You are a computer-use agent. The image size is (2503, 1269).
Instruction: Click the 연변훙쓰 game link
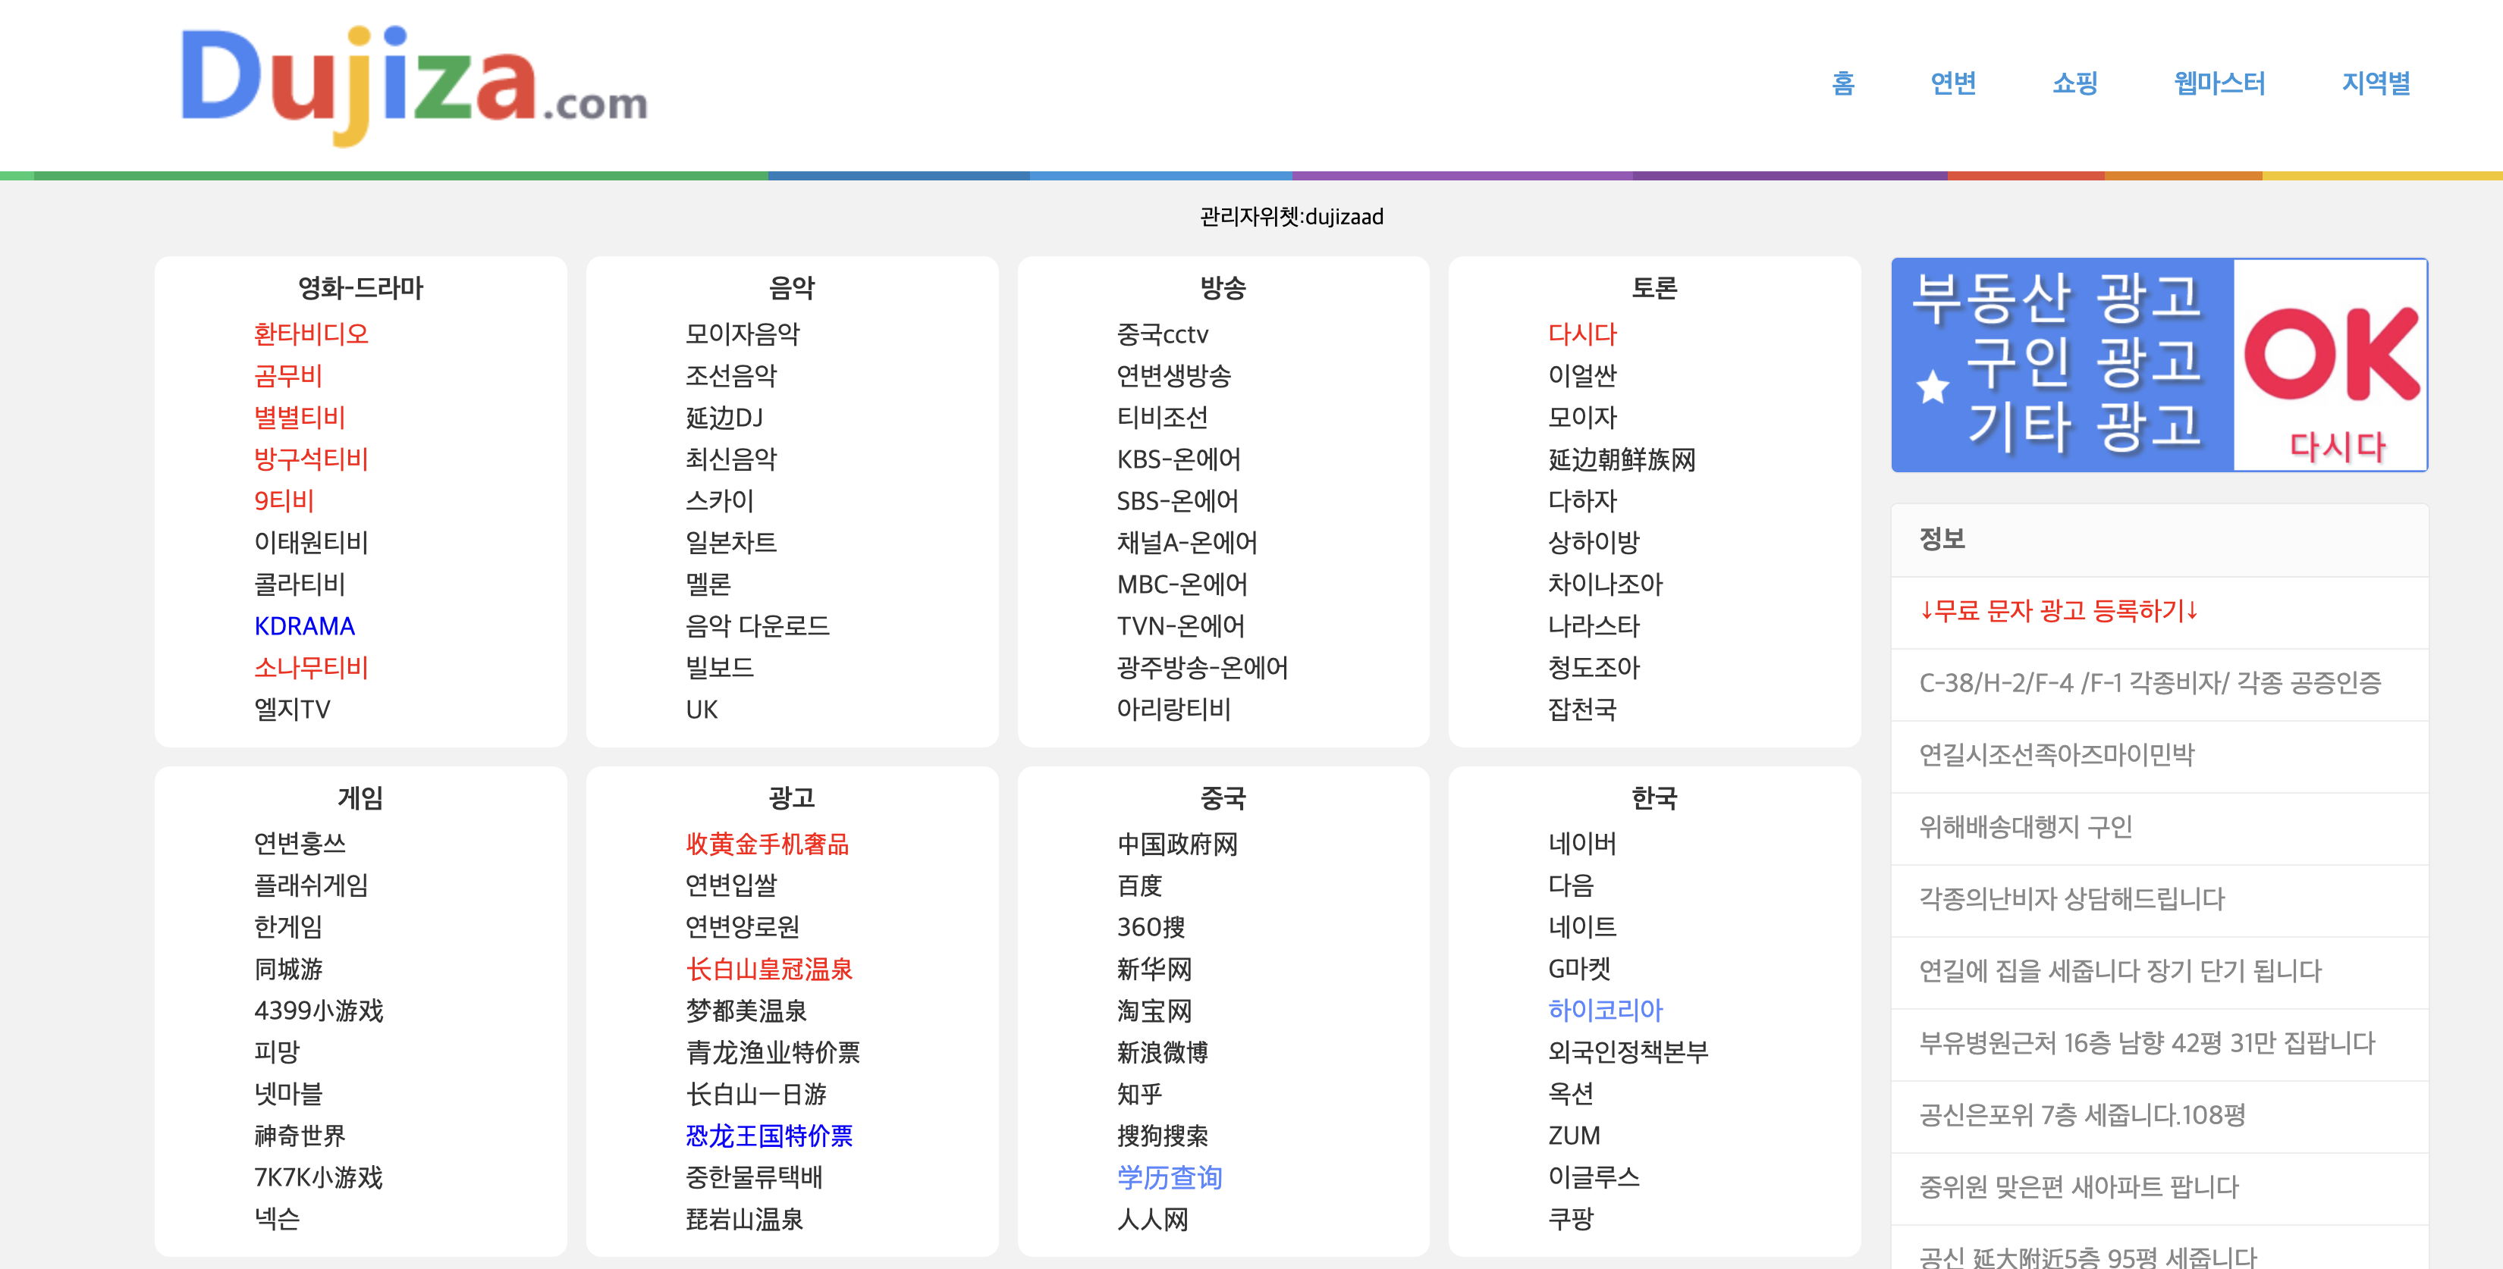[x=300, y=844]
